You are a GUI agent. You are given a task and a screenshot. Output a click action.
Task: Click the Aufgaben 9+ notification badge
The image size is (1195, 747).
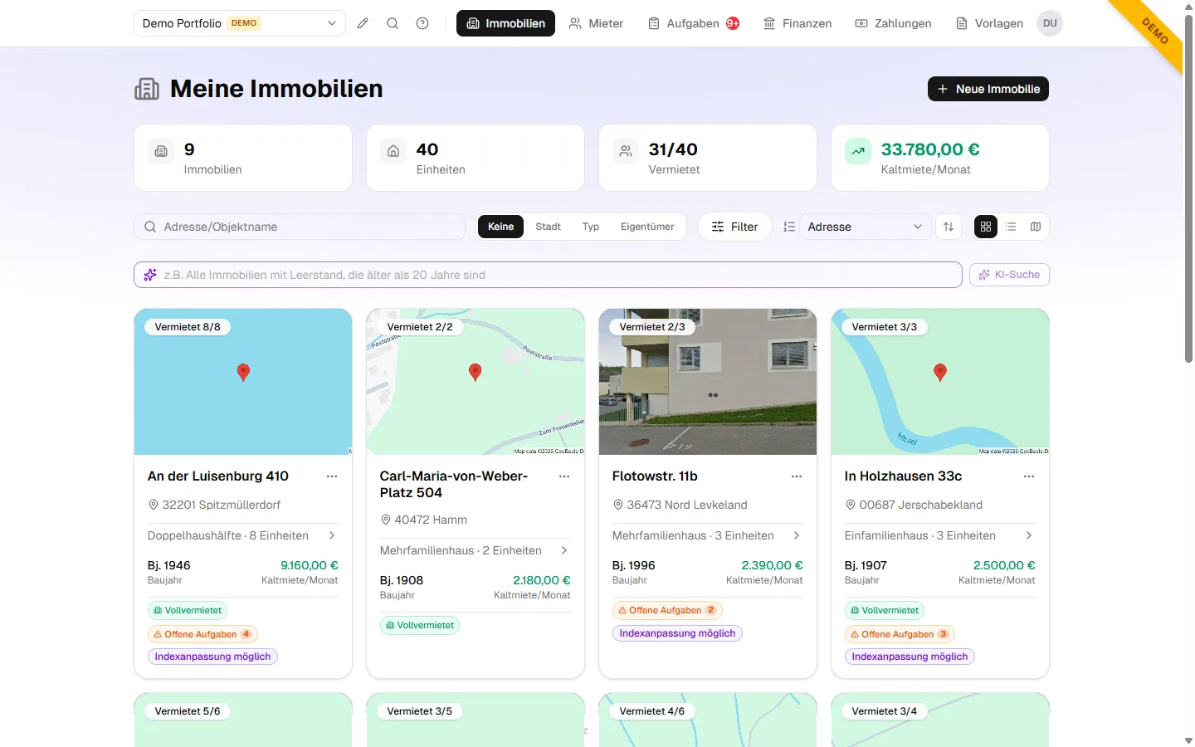733,23
